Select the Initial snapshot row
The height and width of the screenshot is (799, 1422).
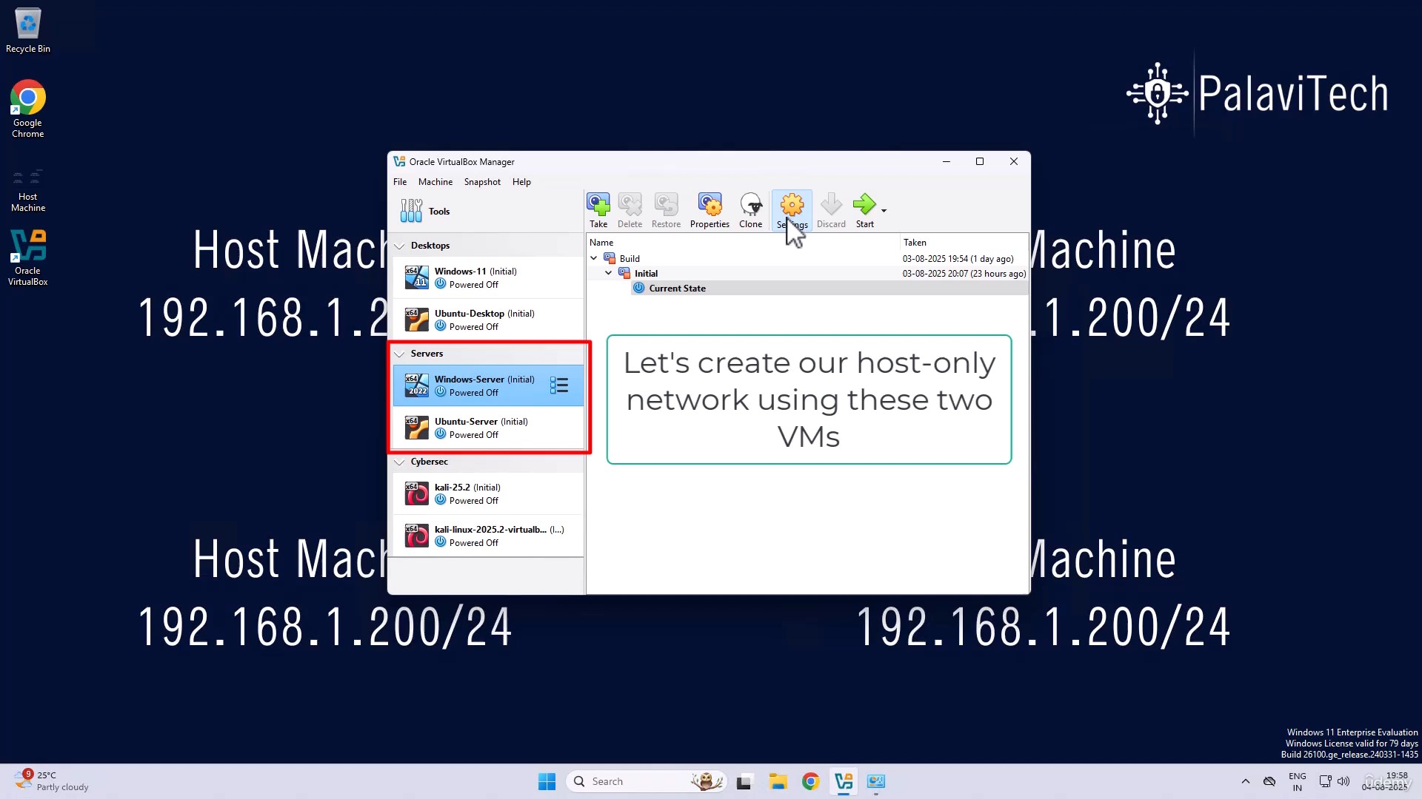pyautogui.click(x=807, y=273)
